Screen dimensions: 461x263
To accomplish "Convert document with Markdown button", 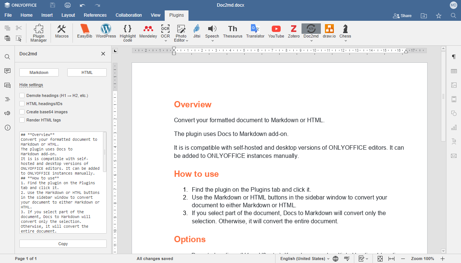I will (x=39, y=72).
